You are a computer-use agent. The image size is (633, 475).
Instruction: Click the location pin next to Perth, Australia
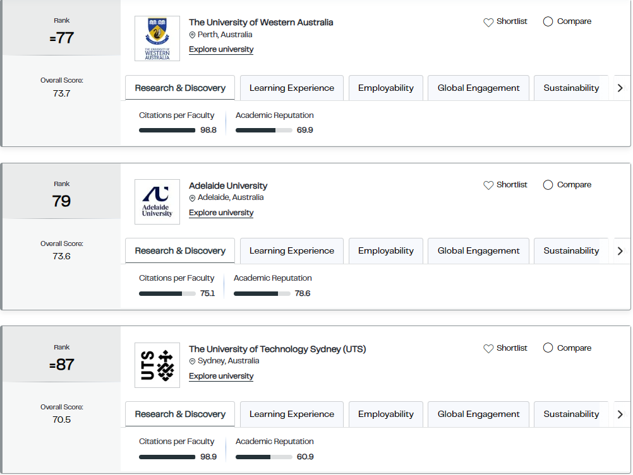click(192, 35)
